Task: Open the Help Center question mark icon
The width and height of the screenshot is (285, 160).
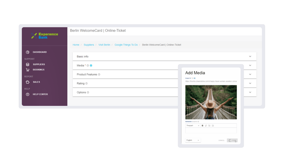Action: pos(27,94)
